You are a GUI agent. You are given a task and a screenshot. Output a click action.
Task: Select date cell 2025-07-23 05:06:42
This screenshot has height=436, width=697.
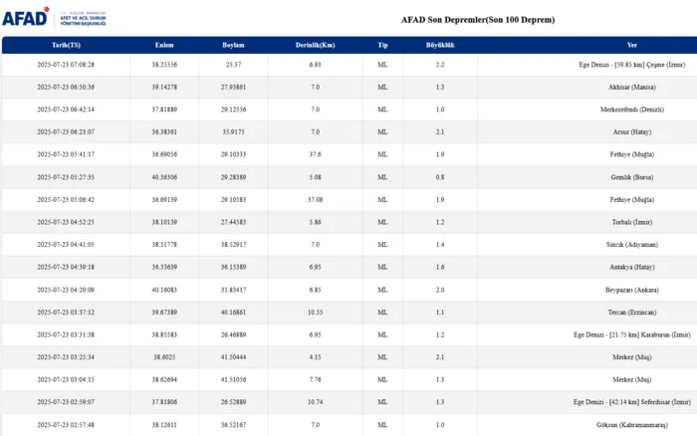(x=66, y=199)
